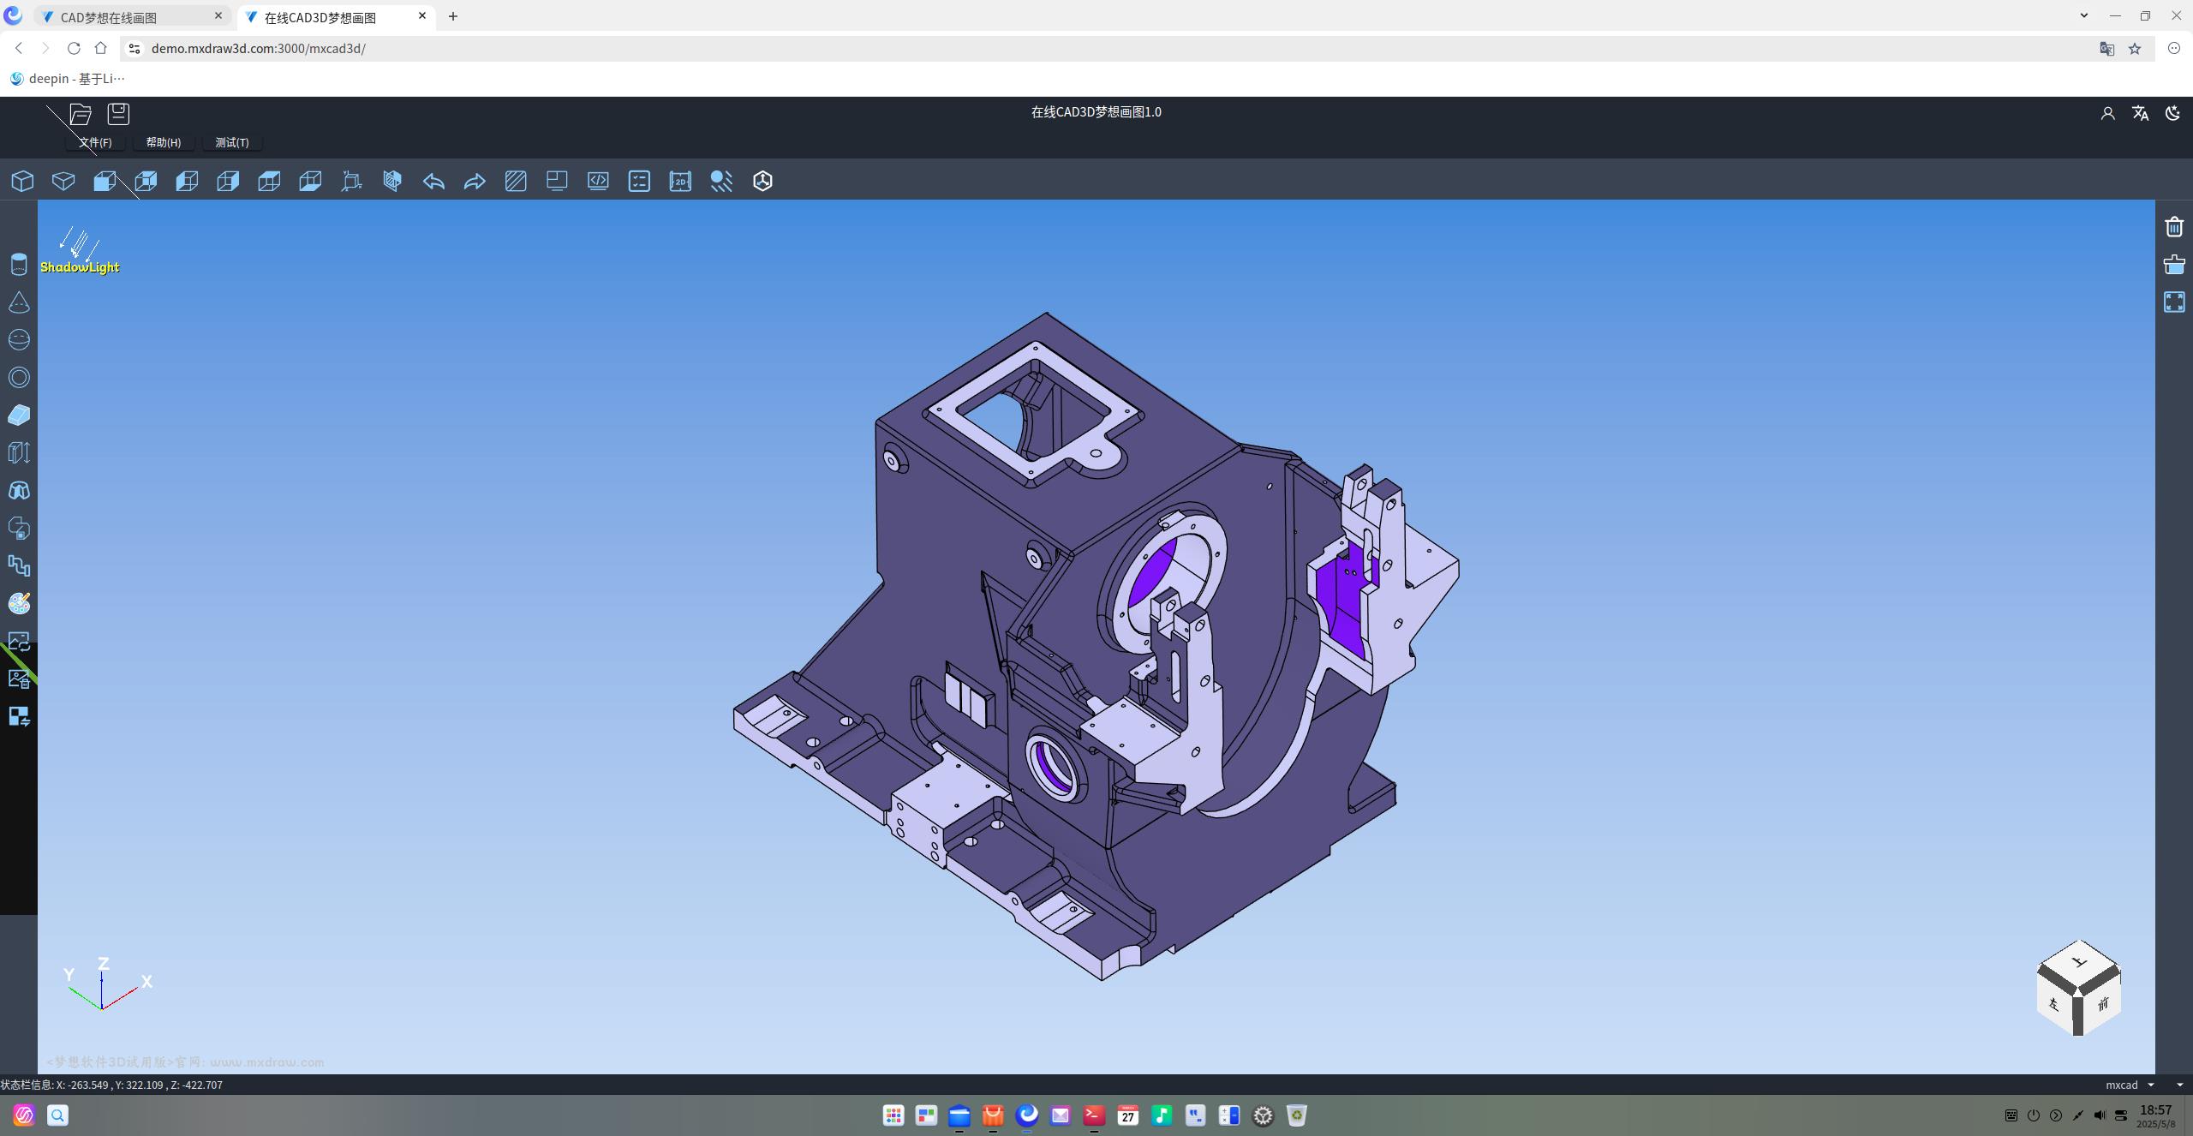Create a sphere from the sidebar
2193x1136 pixels.
coord(19,340)
